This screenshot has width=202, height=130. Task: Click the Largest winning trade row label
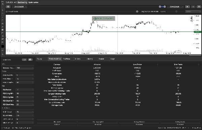pos(57,94)
